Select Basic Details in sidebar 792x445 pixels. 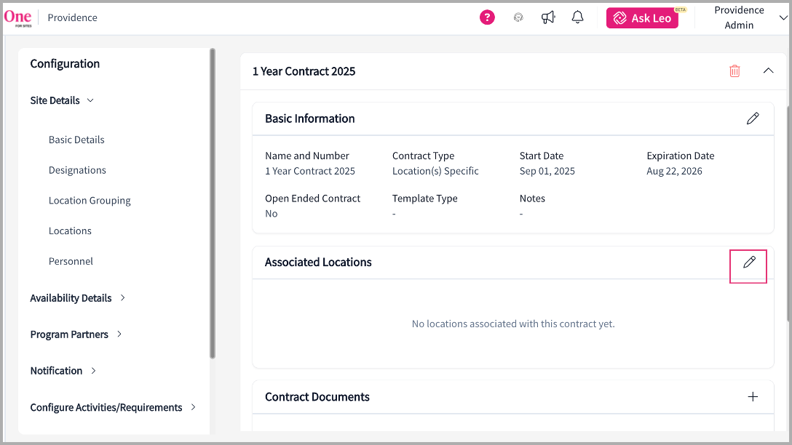pyautogui.click(x=76, y=140)
